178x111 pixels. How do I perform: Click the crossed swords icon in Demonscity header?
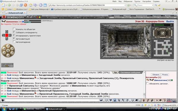coord(28,17)
